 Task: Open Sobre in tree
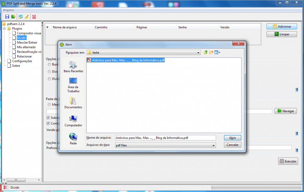(16, 65)
